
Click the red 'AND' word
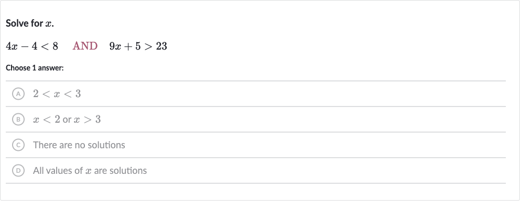point(85,46)
